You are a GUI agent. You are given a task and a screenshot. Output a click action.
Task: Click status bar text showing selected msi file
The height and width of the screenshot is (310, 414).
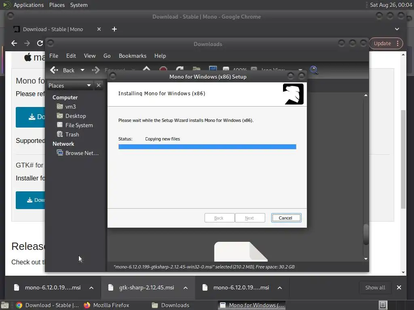pos(204,267)
